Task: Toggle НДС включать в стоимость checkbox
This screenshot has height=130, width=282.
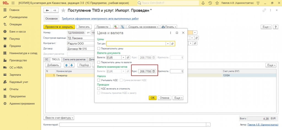Action: pos(98,89)
